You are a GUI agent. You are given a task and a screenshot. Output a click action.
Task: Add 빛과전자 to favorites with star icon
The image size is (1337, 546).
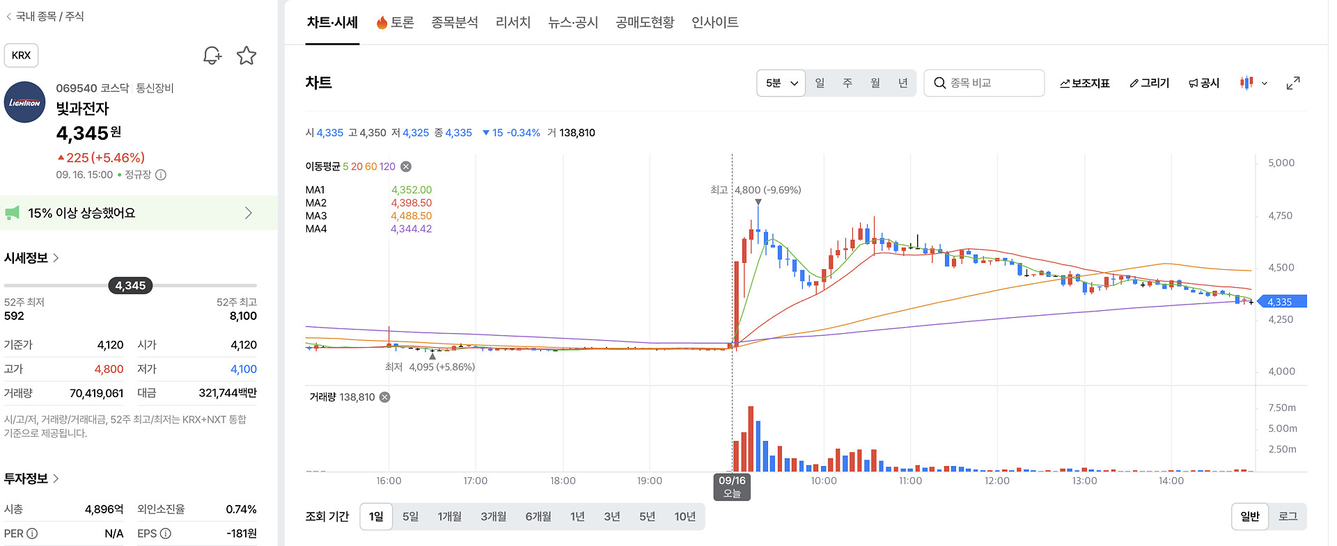click(x=247, y=56)
